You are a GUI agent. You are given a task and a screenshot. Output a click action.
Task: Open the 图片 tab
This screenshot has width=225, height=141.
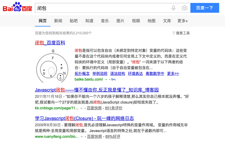point(120,21)
